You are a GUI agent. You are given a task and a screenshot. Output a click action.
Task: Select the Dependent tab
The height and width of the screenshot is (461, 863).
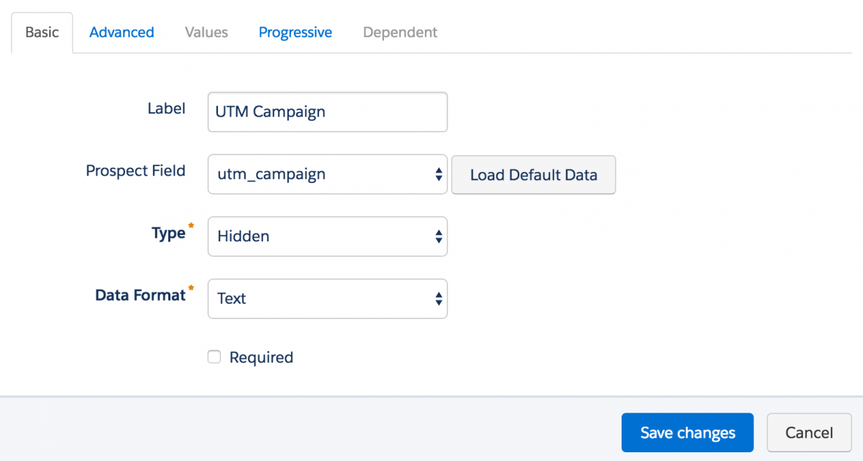pyautogui.click(x=400, y=32)
